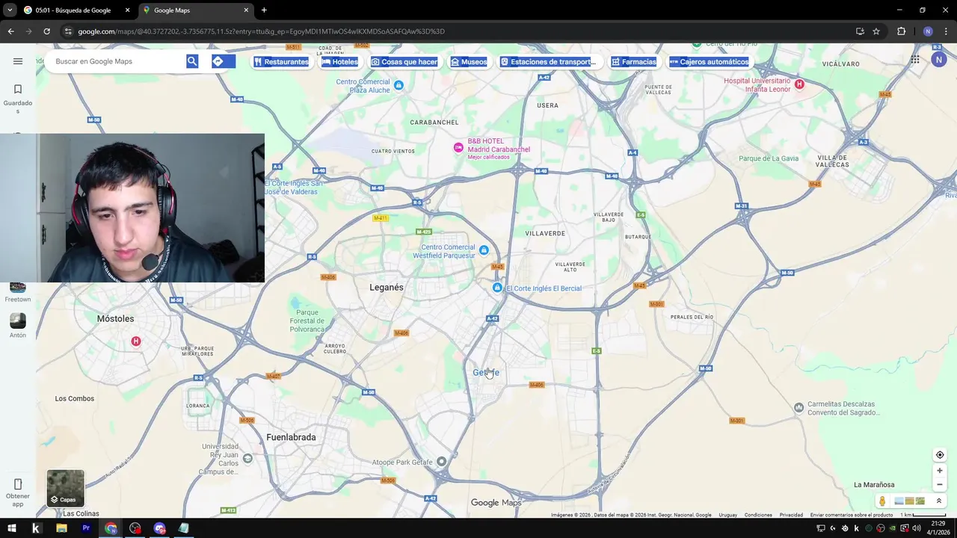Select the Street View Pegman icon
The width and height of the screenshot is (957, 538).
(x=882, y=501)
